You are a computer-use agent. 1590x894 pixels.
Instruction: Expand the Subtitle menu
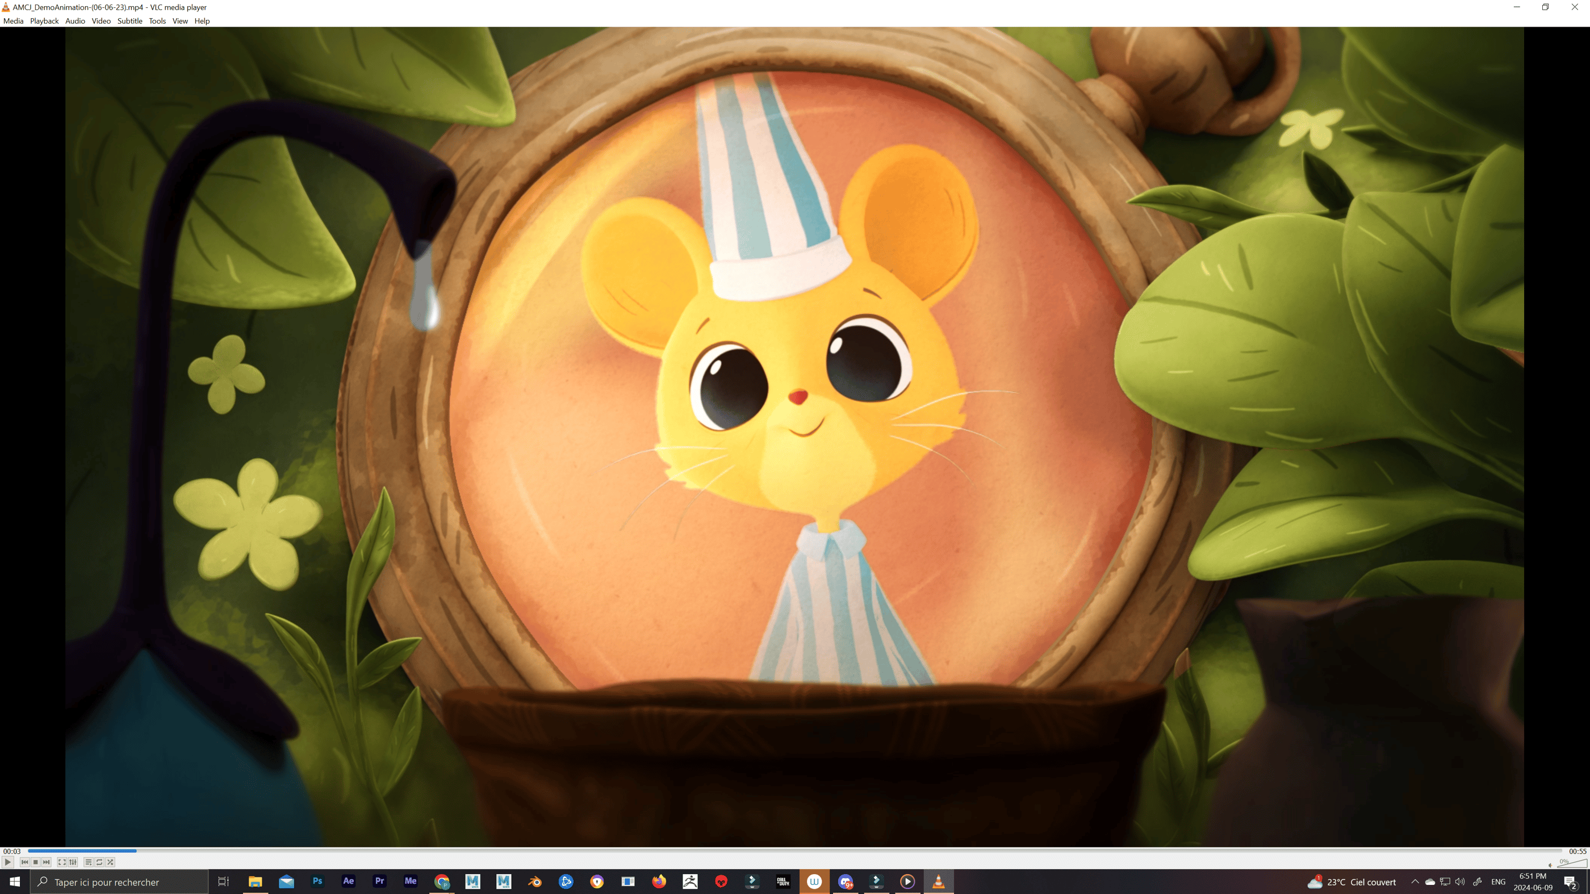(129, 21)
